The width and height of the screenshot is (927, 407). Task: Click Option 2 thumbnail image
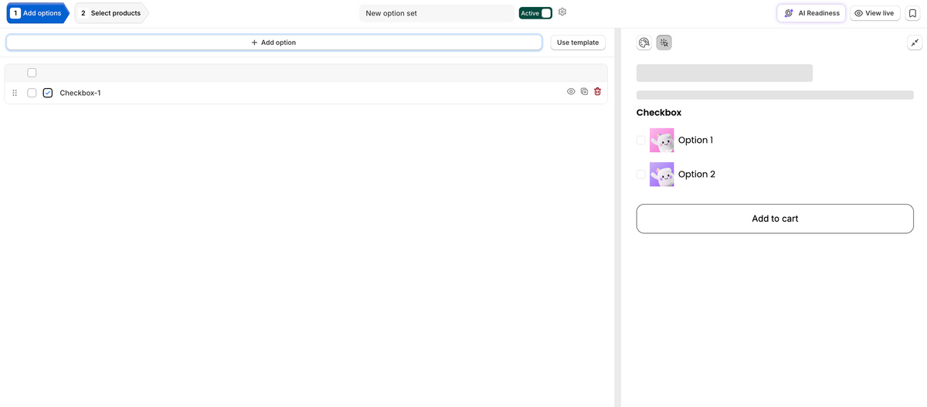pos(662,175)
